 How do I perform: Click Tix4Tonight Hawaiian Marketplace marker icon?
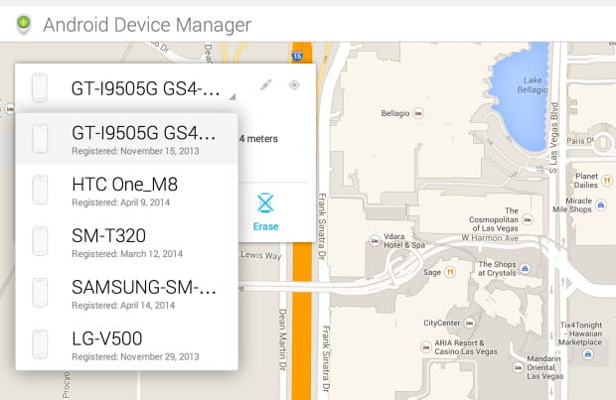tap(588, 354)
